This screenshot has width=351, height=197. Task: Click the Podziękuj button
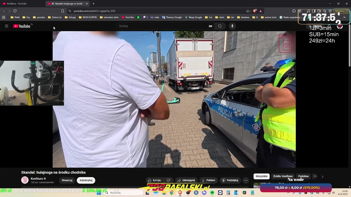point(230,180)
